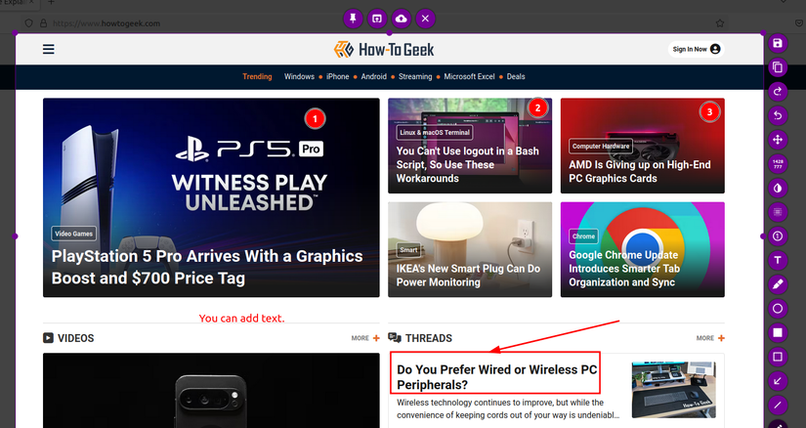Screen dimensions: 806x428
Task: Pin the capture to the desktop
Action: 353,19
